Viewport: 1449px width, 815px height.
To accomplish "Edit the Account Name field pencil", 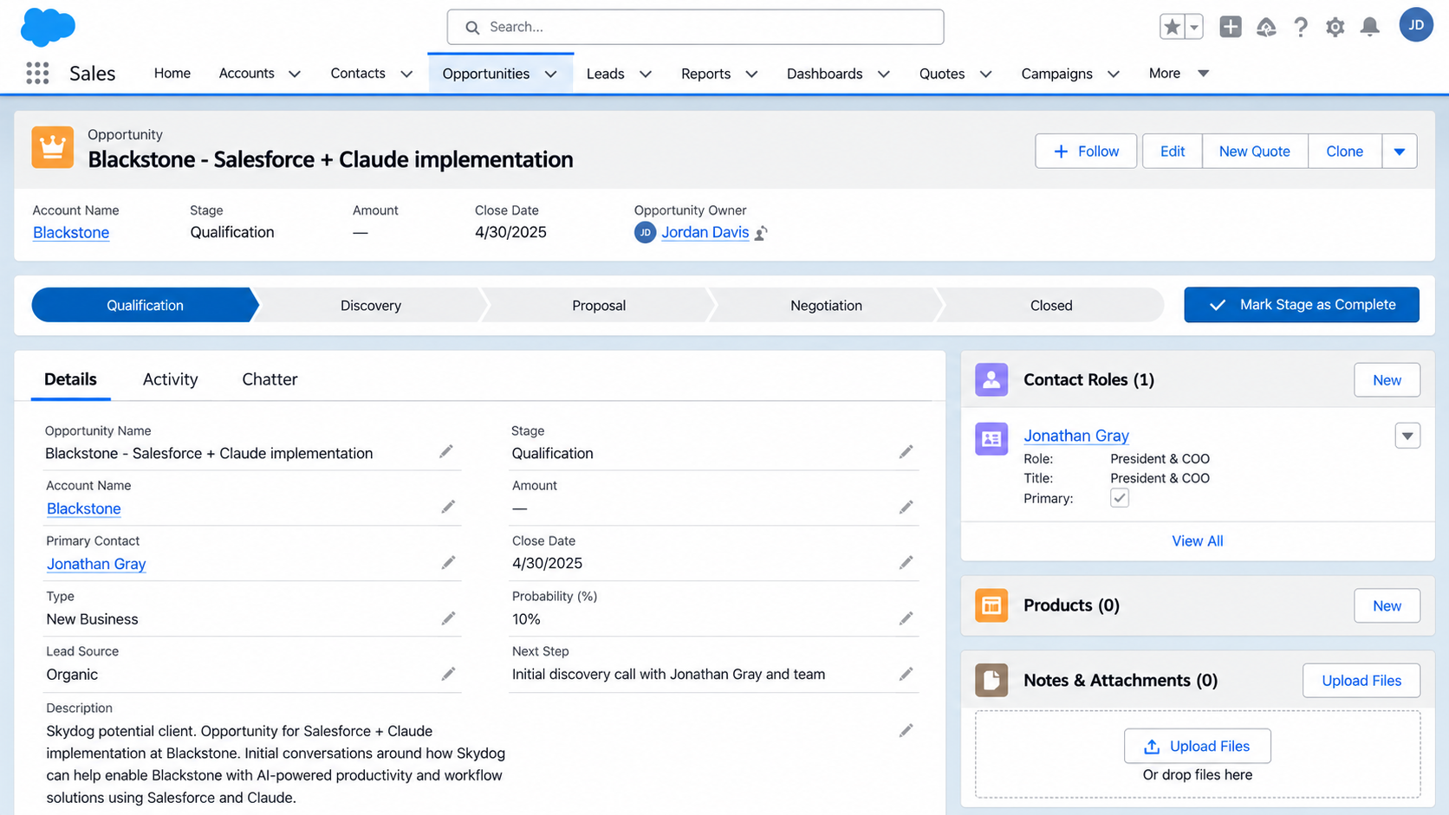I will click(x=448, y=508).
